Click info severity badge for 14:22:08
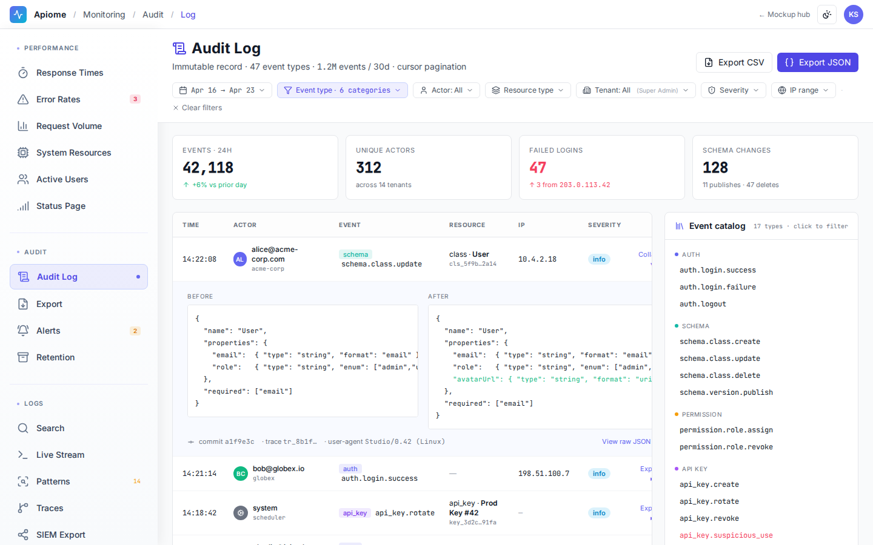This screenshot has height=545, width=873. coord(599,259)
